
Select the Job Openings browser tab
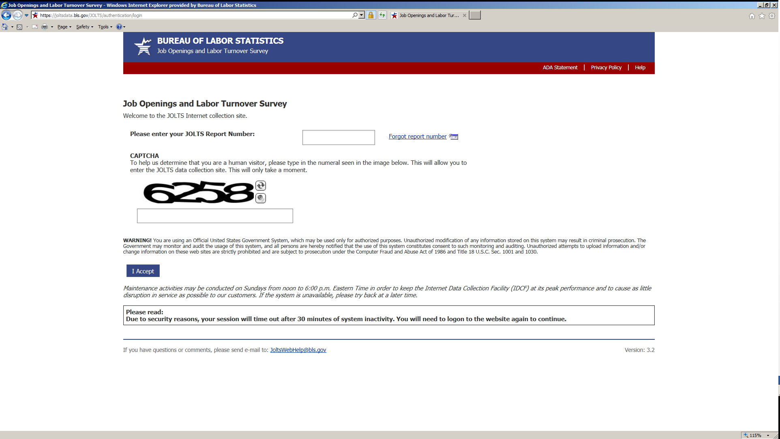click(428, 15)
